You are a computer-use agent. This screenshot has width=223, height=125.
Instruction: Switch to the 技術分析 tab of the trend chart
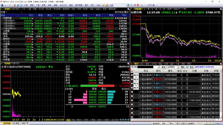[x=15, y=64]
